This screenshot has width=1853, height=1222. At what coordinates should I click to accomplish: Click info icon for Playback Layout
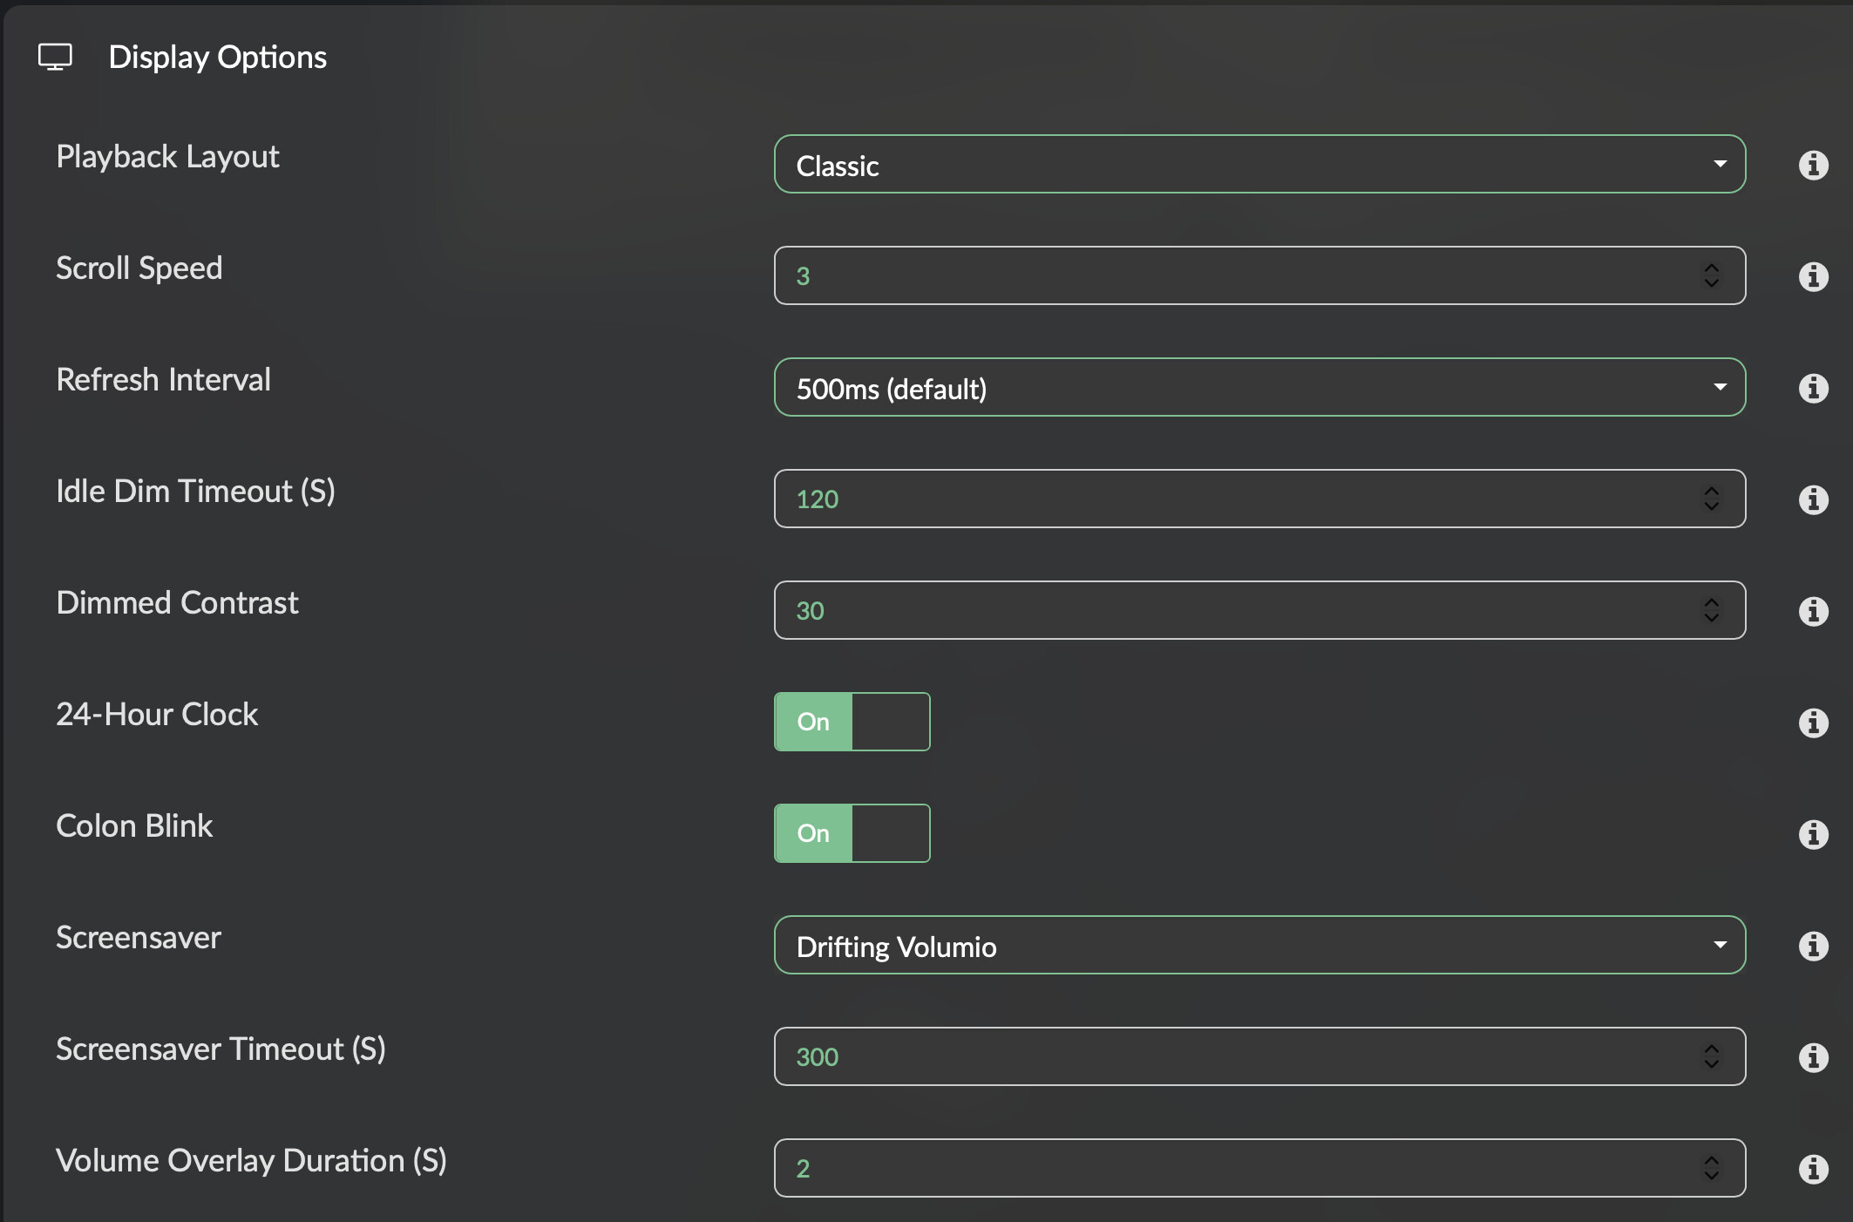click(1813, 165)
